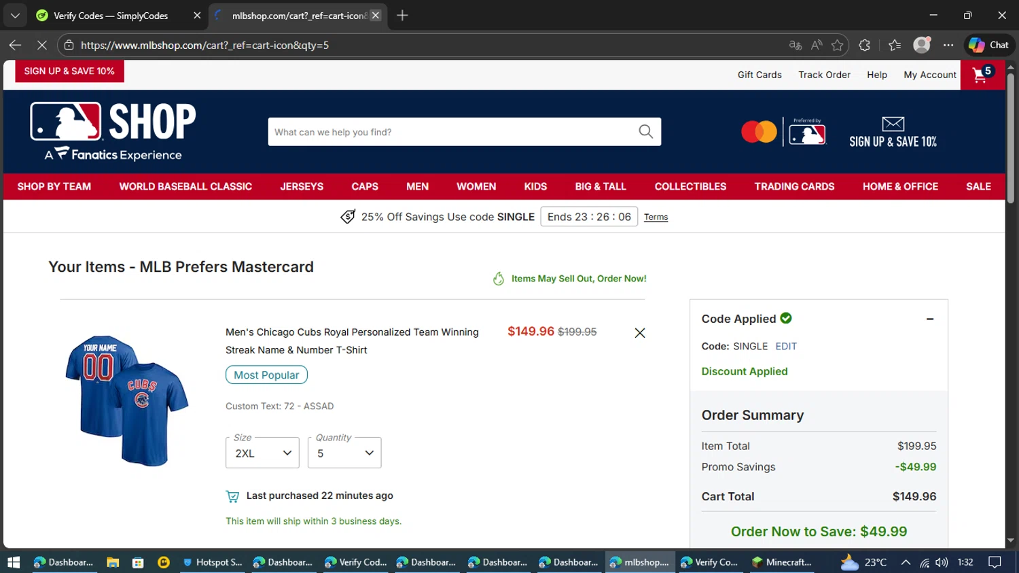This screenshot has width=1019, height=573.
Task: Open Caps menu
Action: [x=365, y=186]
